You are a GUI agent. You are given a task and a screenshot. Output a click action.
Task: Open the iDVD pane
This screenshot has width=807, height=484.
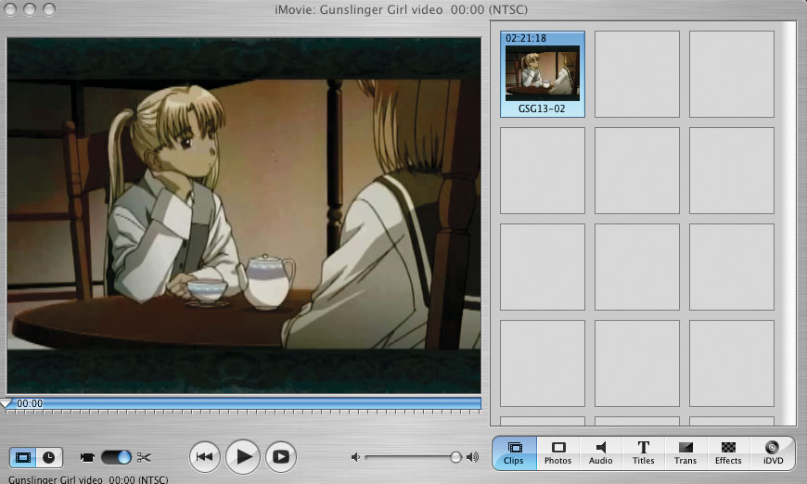[x=773, y=453]
